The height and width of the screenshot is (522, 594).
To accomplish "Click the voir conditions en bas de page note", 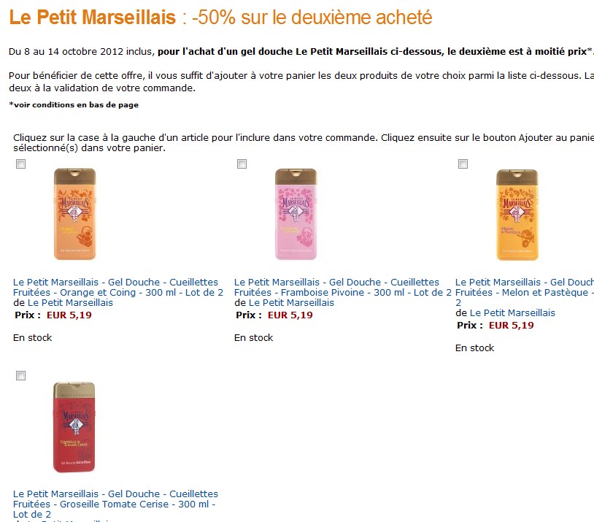I will pos(74,104).
